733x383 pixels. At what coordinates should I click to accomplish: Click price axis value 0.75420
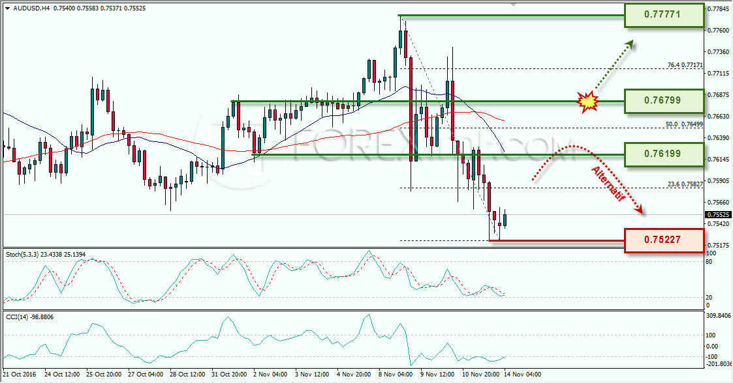coord(719,224)
